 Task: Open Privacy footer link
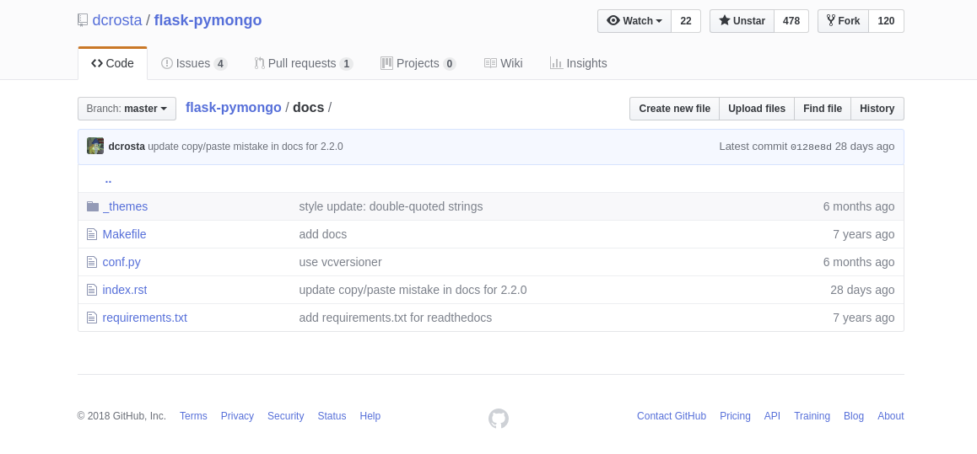pos(237,416)
